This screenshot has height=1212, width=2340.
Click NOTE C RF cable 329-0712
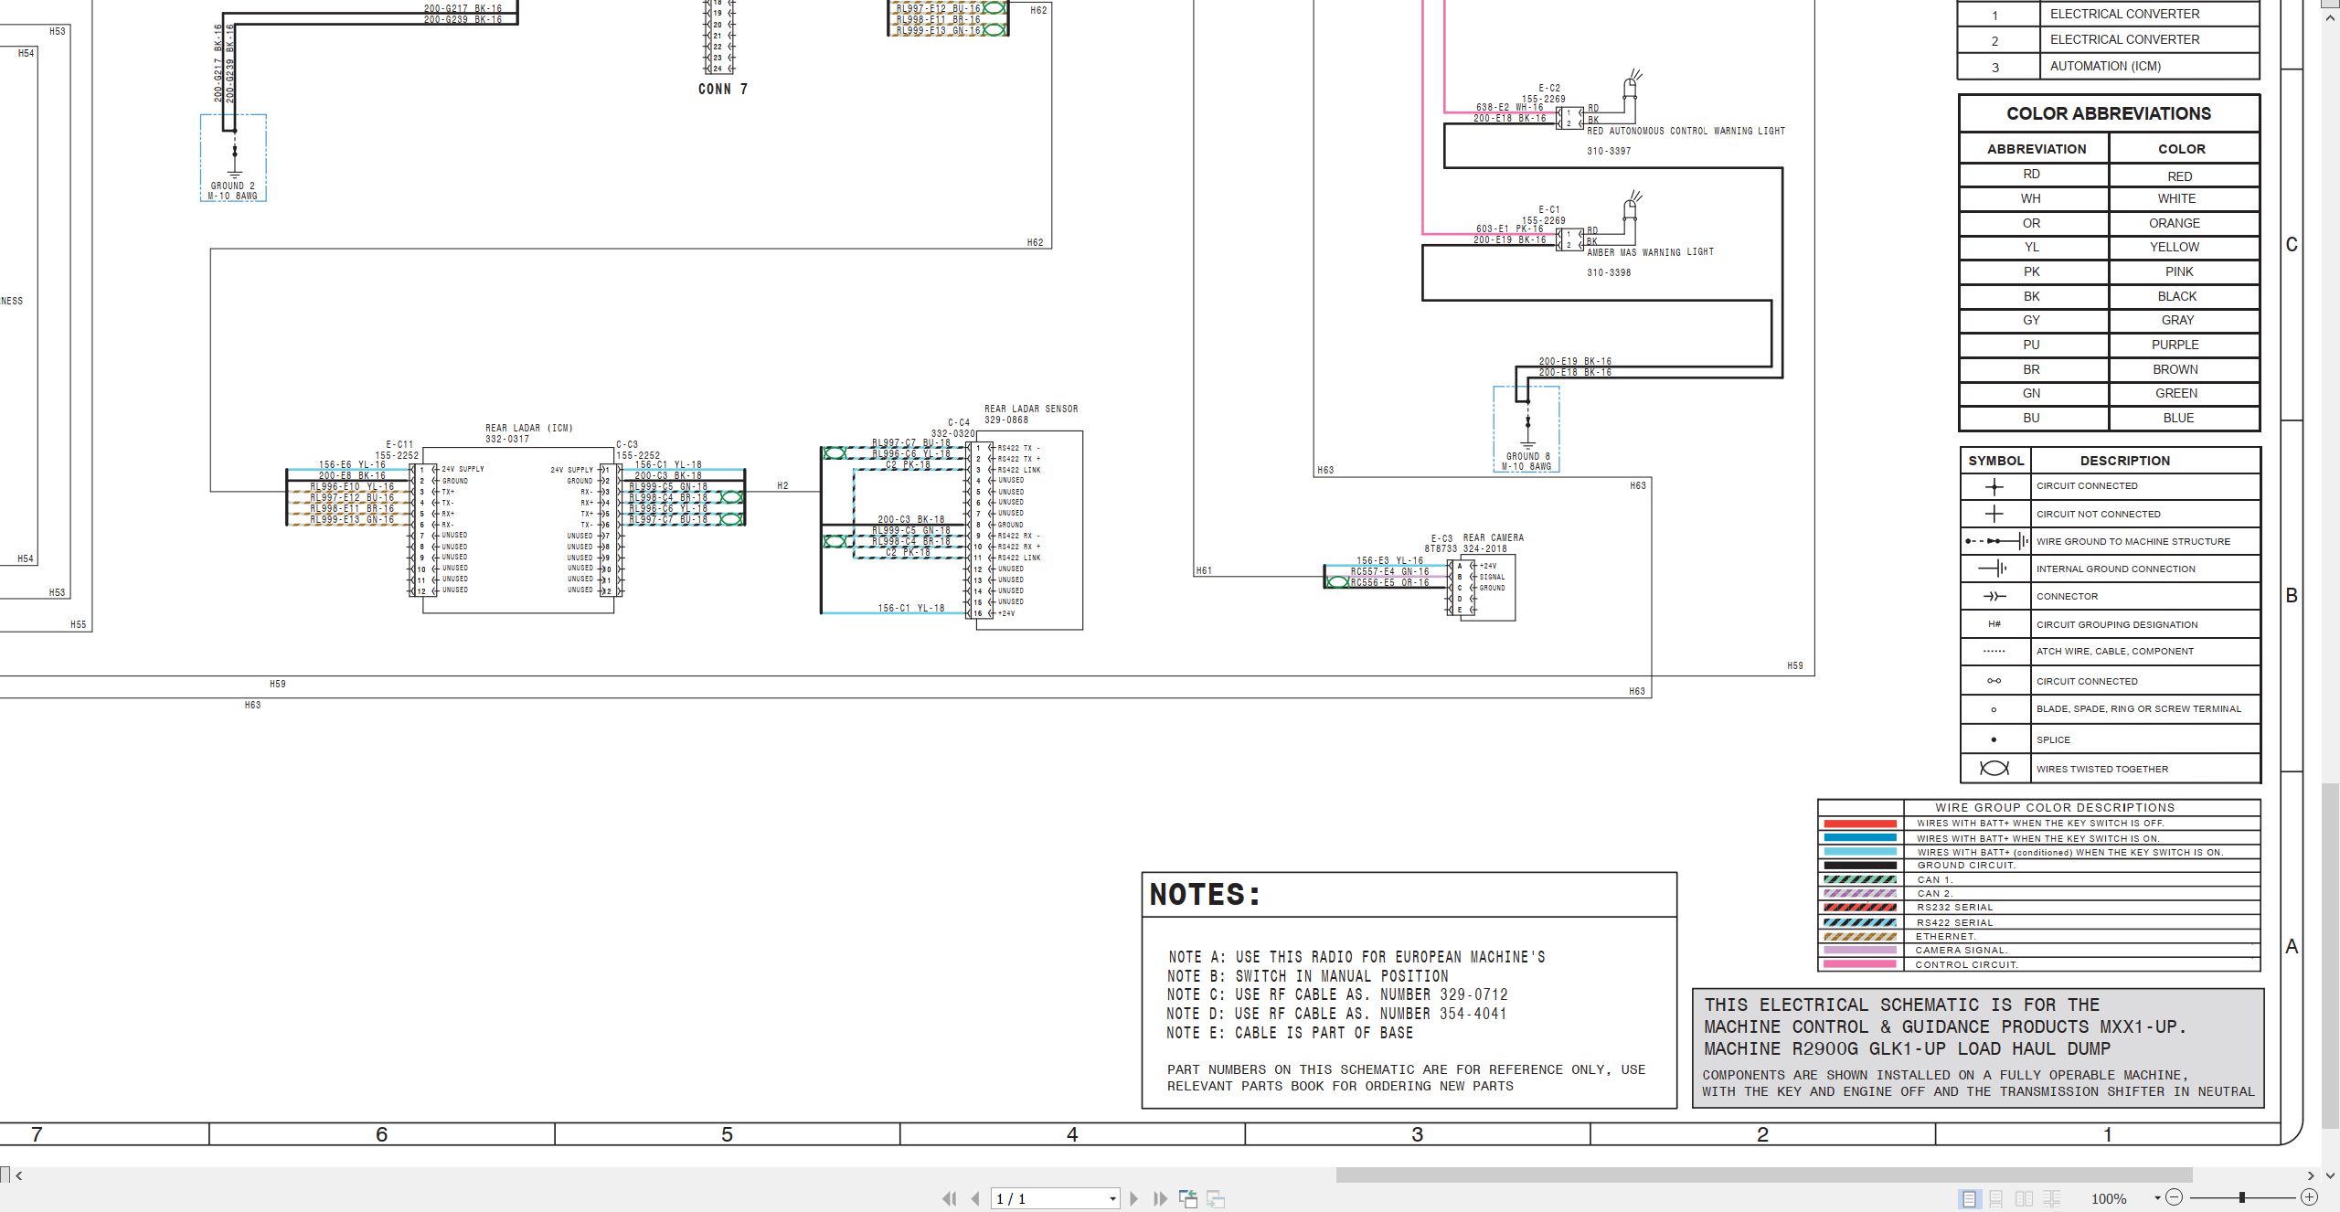pyautogui.click(x=1337, y=994)
